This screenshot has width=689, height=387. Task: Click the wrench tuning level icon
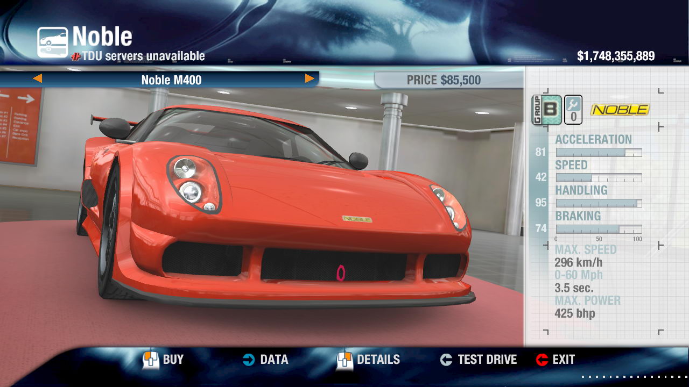coord(573,110)
